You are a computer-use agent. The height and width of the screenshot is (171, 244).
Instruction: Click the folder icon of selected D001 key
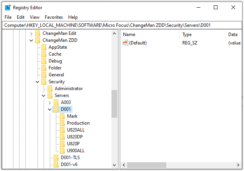tap(56, 109)
